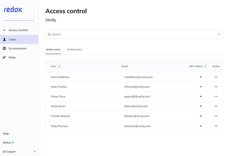Click the Jill Casper account name
This screenshot has width=239, height=156.
pyautogui.click(x=9, y=152)
